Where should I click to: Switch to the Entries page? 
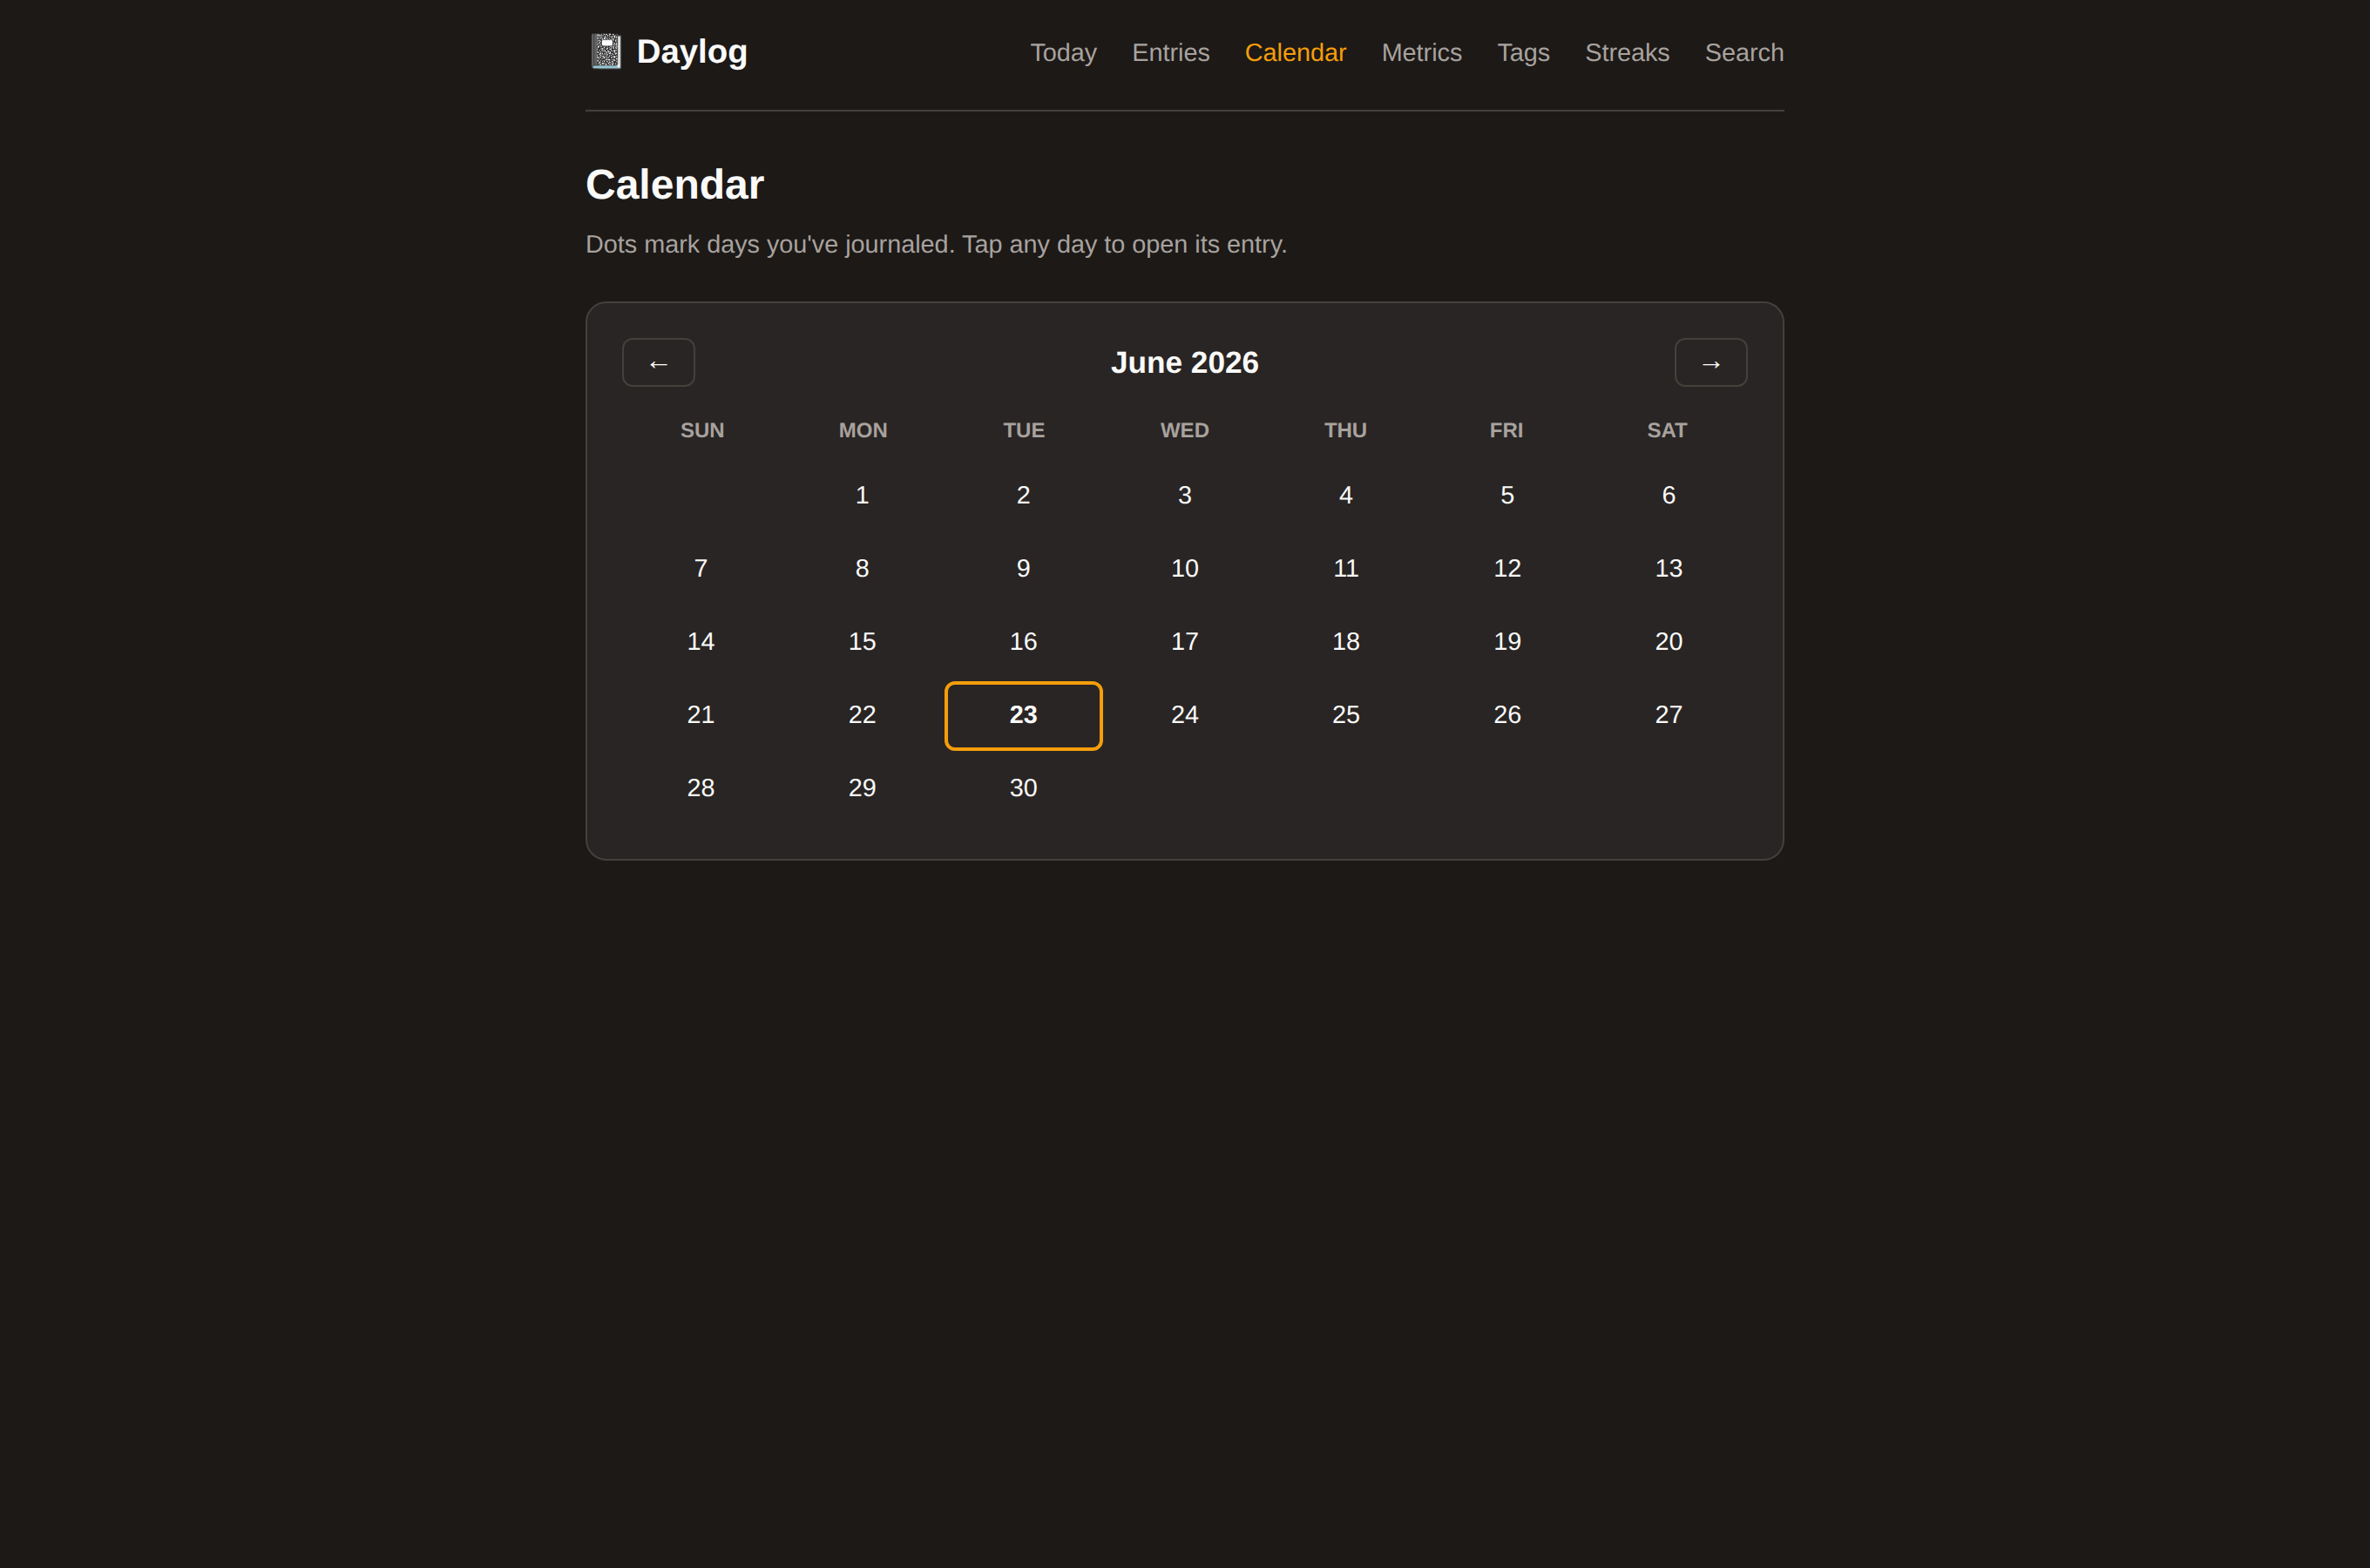[x=1170, y=52]
